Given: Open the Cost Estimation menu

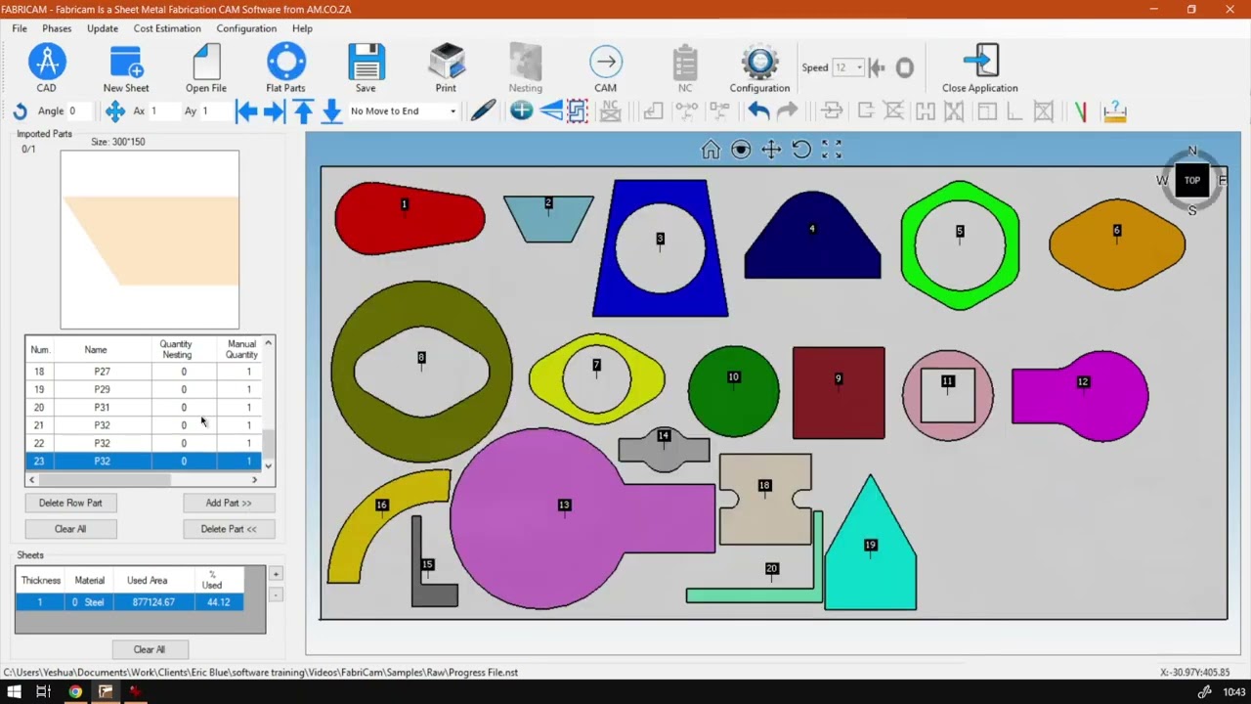Looking at the screenshot, I should [x=167, y=28].
